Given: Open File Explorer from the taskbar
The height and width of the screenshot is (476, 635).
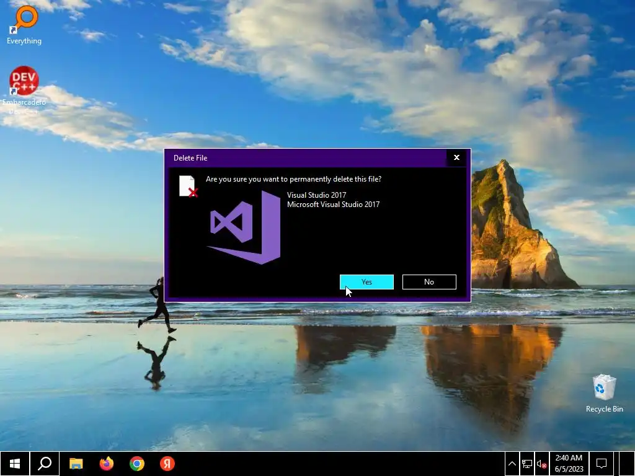Looking at the screenshot, I should (76, 464).
